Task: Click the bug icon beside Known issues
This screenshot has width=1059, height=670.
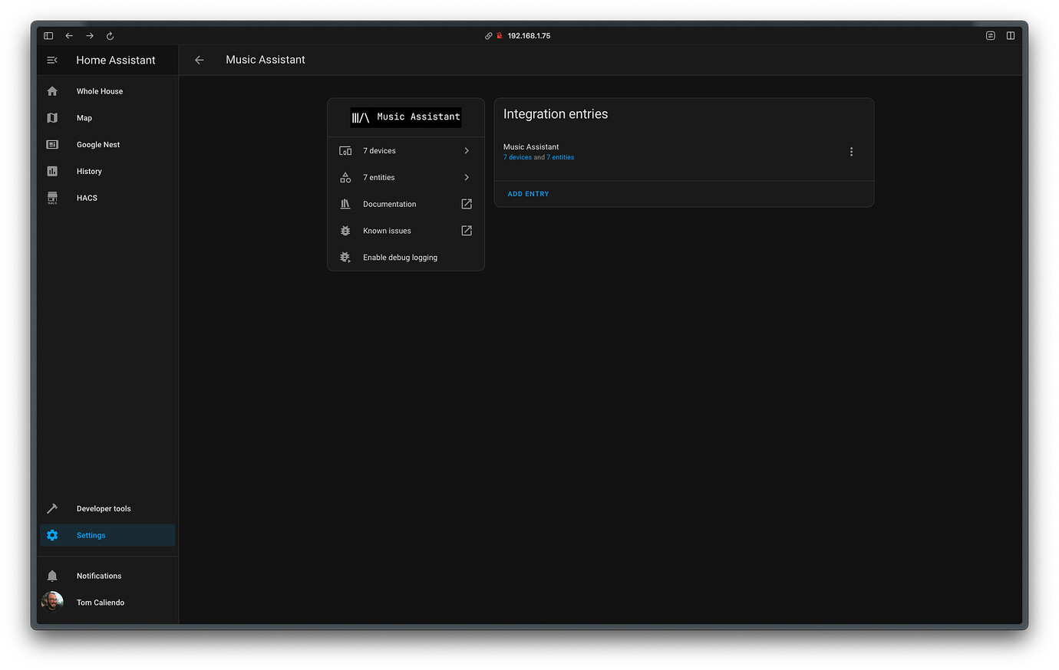Action: (345, 230)
